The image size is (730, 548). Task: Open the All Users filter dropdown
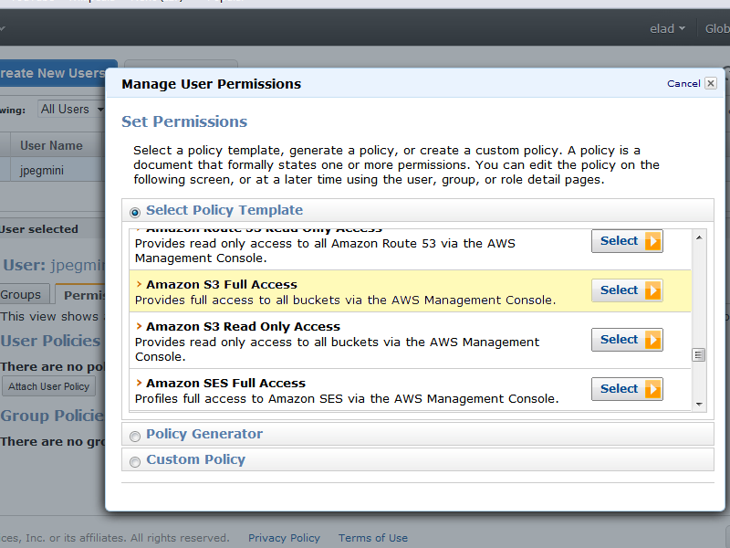[x=71, y=109]
